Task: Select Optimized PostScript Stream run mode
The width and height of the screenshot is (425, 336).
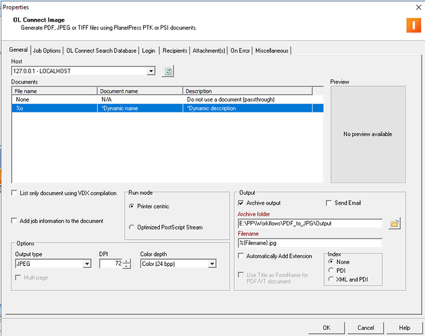Action: (x=132, y=228)
